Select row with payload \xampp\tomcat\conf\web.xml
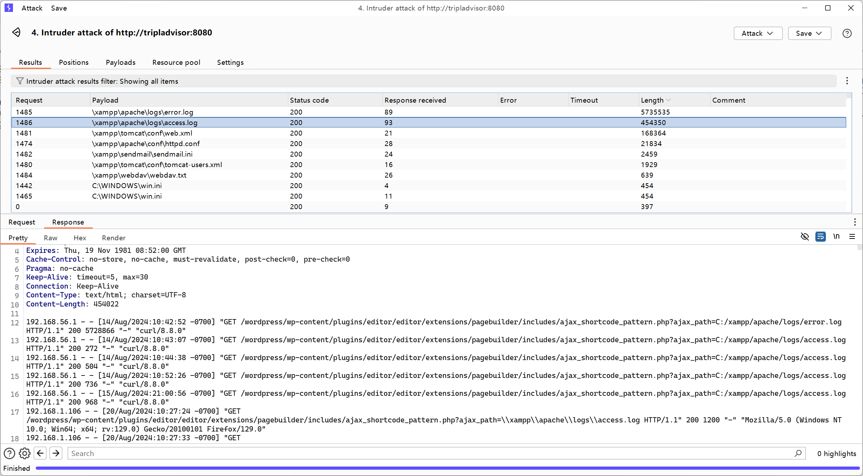Image resolution: width=863 pixels, height=476 pixels. pyautogui.click(x=429, y=133)
